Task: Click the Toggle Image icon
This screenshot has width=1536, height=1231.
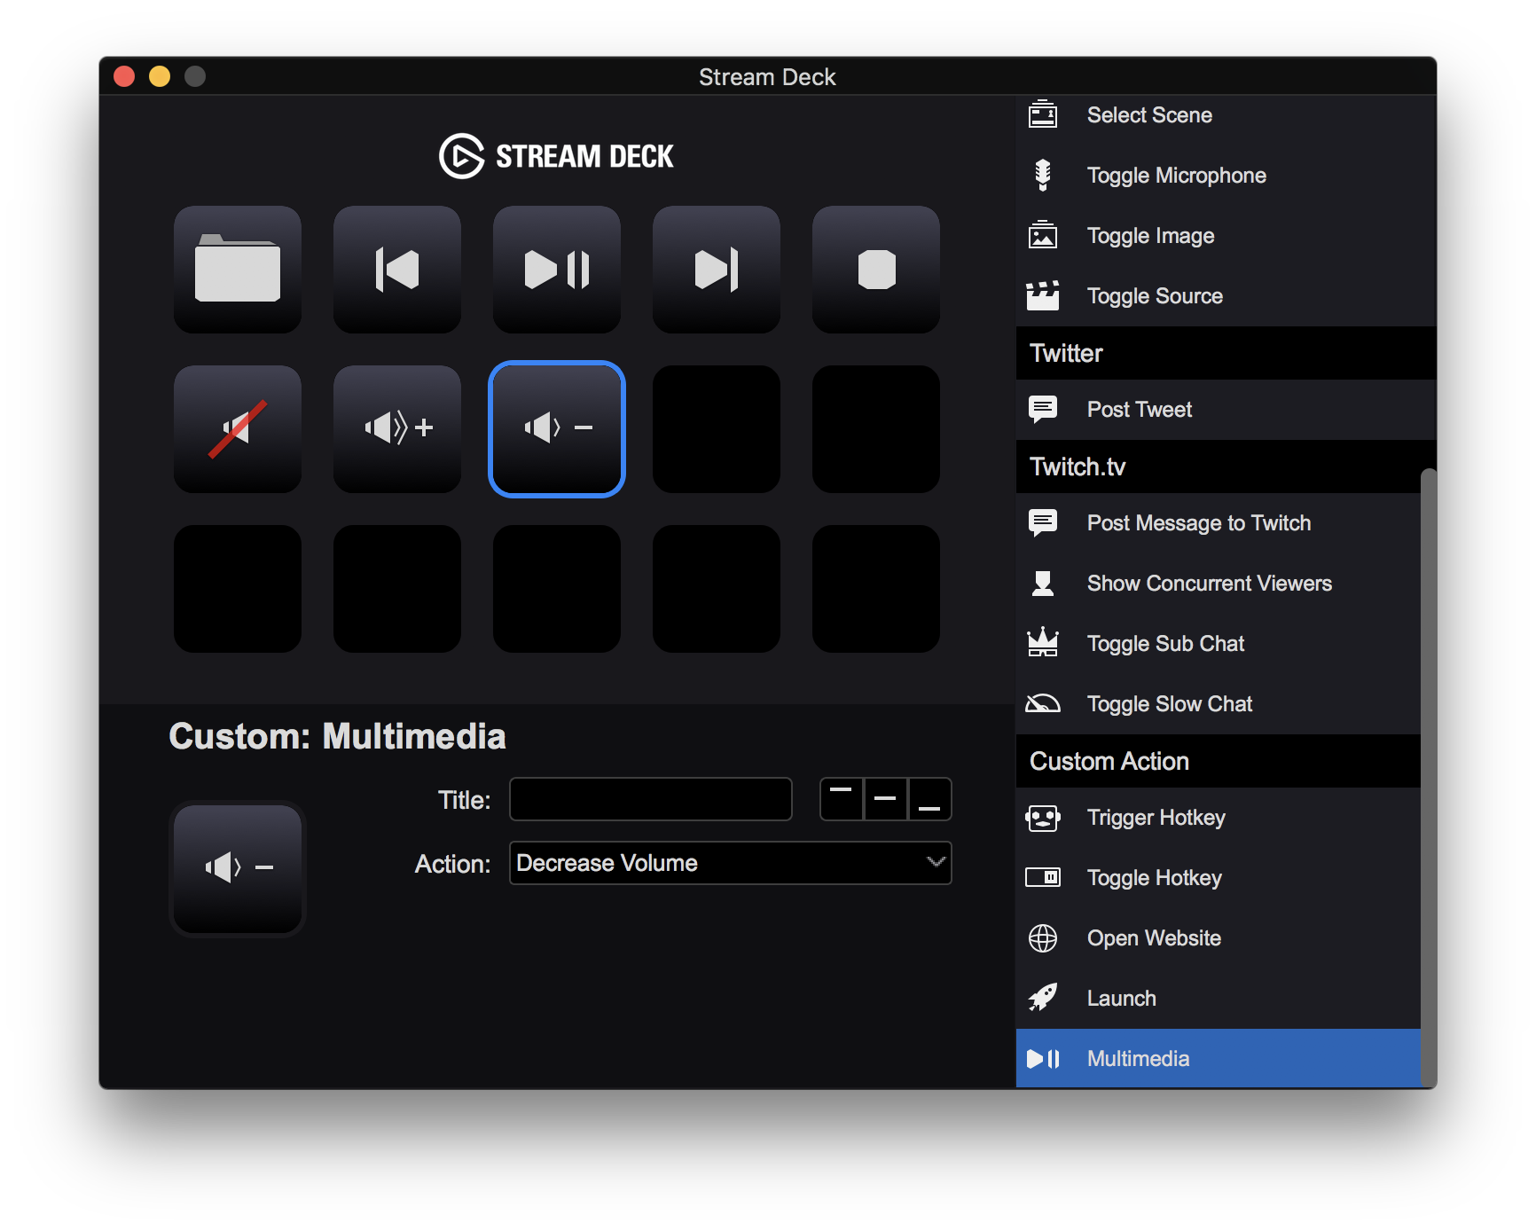Action: coord(1043,235)
